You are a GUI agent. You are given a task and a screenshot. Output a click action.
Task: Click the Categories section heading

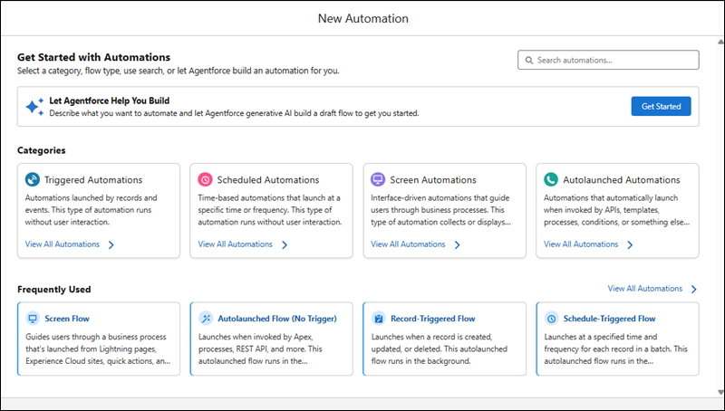42,150
